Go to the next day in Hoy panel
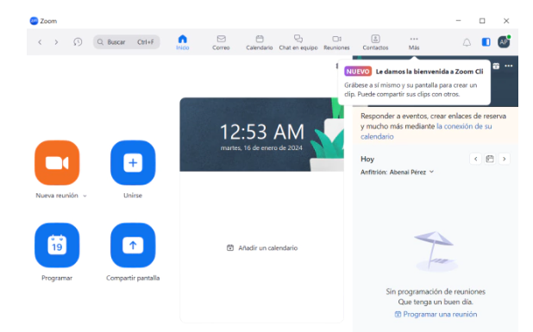Viewport: 533px width, 332px height. (x=504, y=159)
